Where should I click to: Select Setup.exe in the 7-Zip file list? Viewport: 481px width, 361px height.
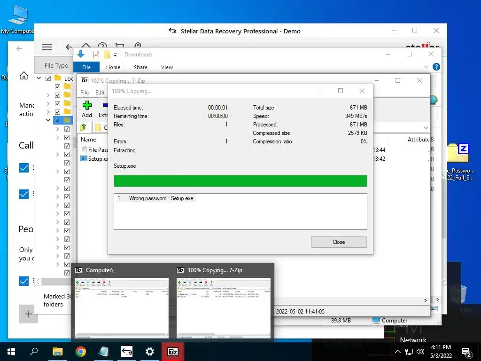[94, 159]
